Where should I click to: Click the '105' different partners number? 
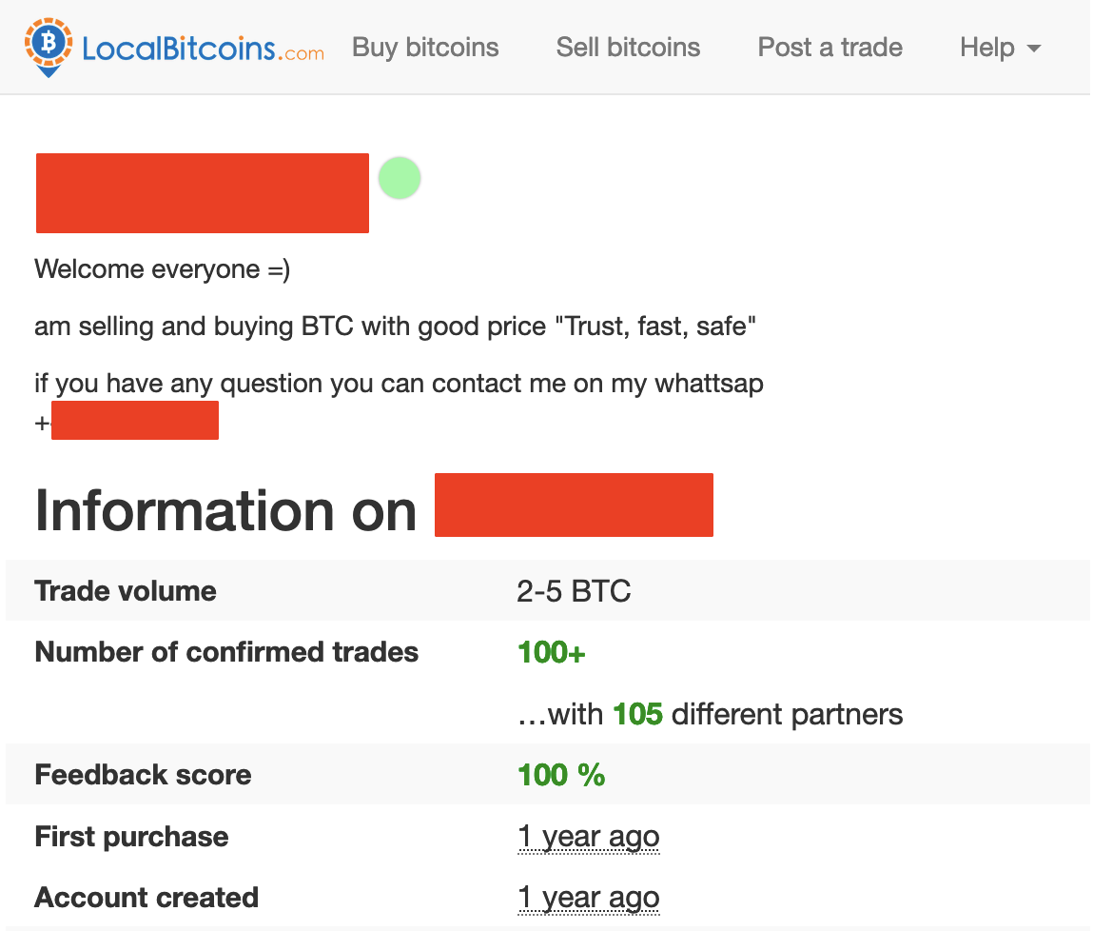[637, 714]
